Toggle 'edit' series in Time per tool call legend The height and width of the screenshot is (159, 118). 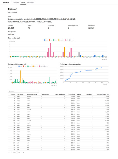67,40
